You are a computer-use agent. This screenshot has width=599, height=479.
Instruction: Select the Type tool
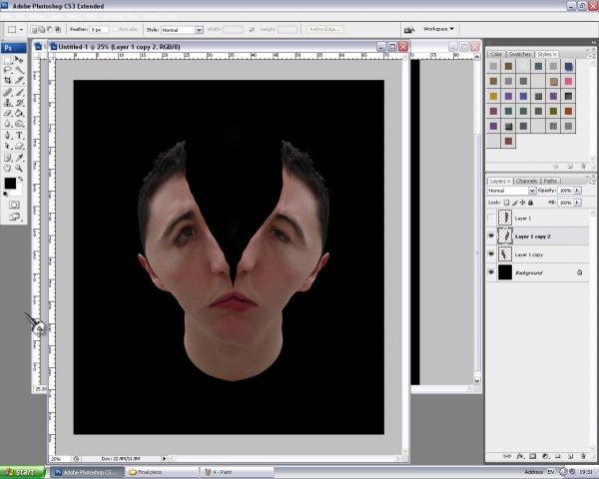tap(19, 136)
